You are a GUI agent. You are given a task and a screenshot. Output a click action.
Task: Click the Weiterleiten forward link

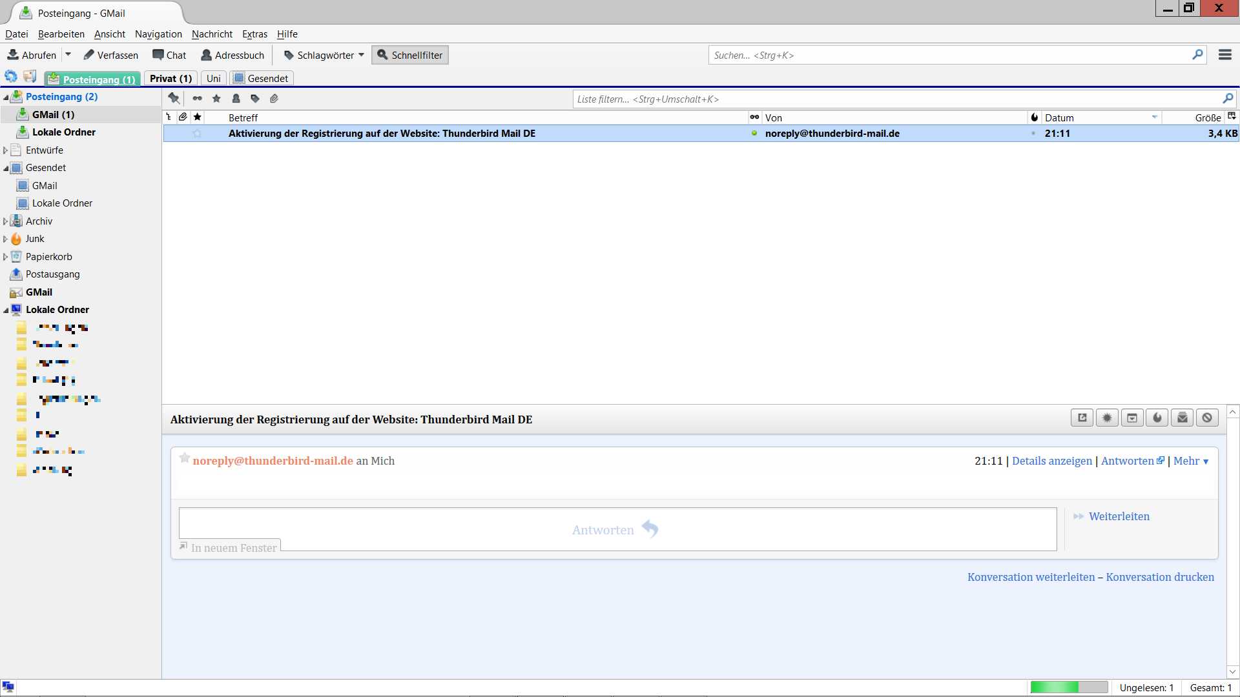1119,516
